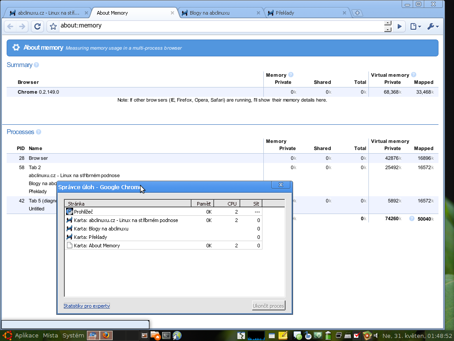Sort task manager by the Síť column

251,203
